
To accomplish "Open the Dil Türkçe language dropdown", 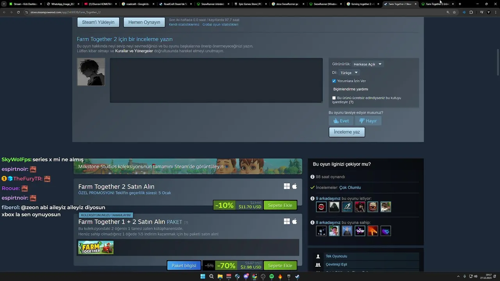I will [349, 73].
